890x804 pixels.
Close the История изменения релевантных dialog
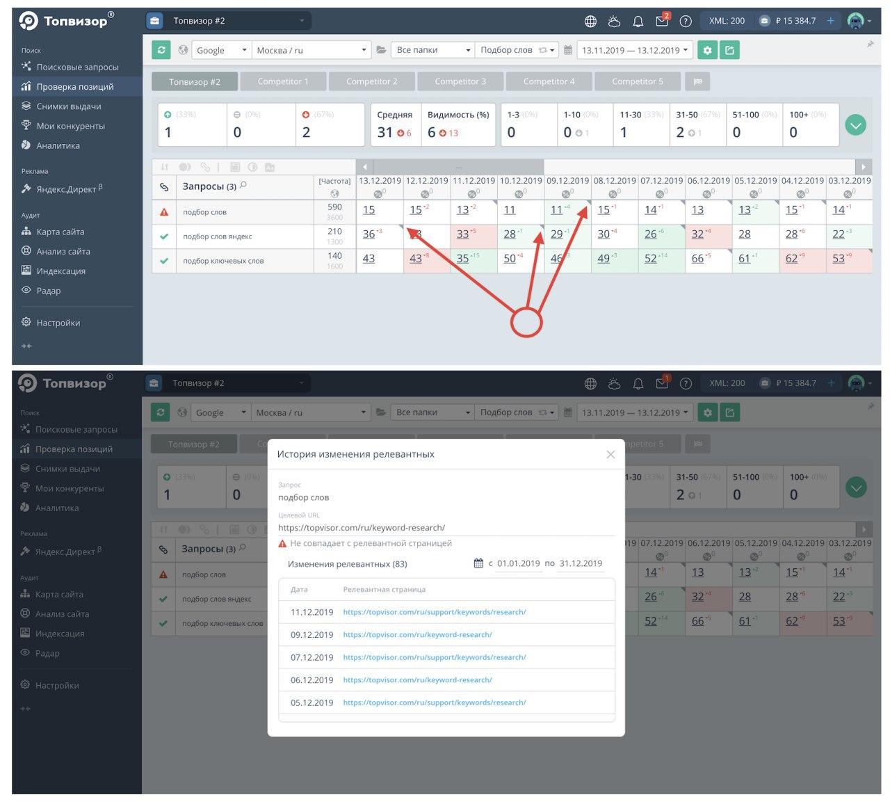(x=610, y=454)
